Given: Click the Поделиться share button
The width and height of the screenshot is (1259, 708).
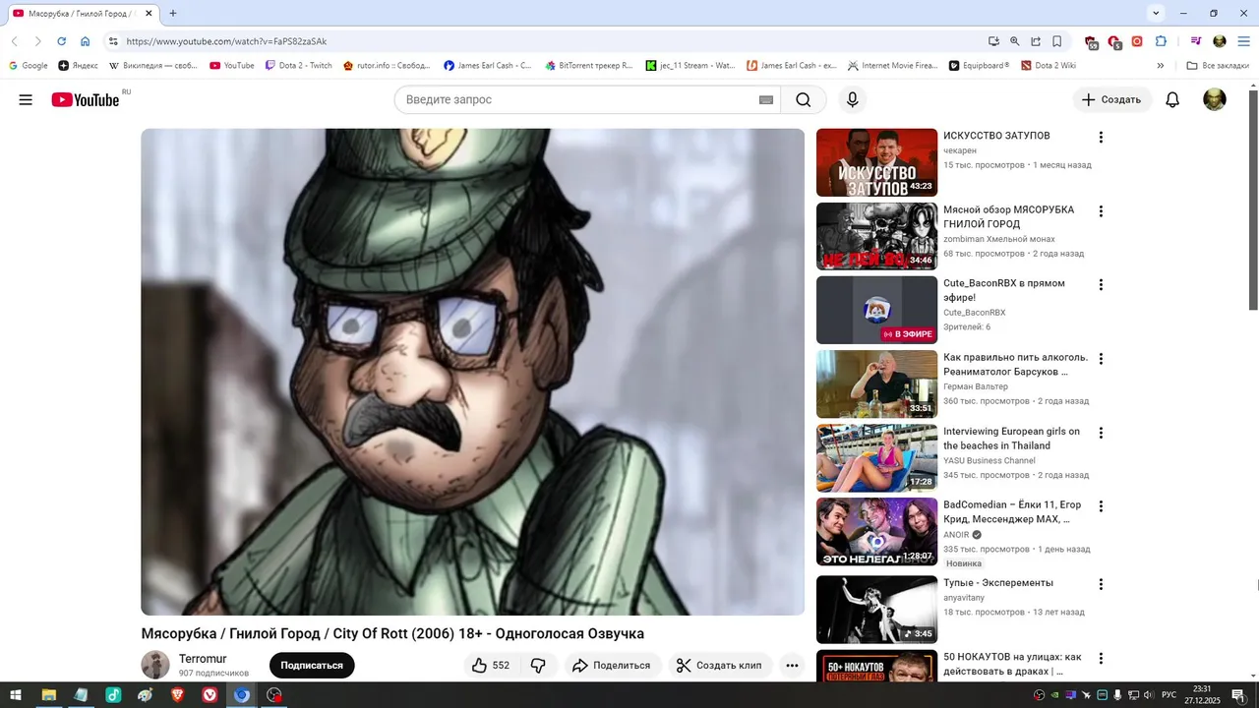Looking at the screenshot, I should (612, 665).
